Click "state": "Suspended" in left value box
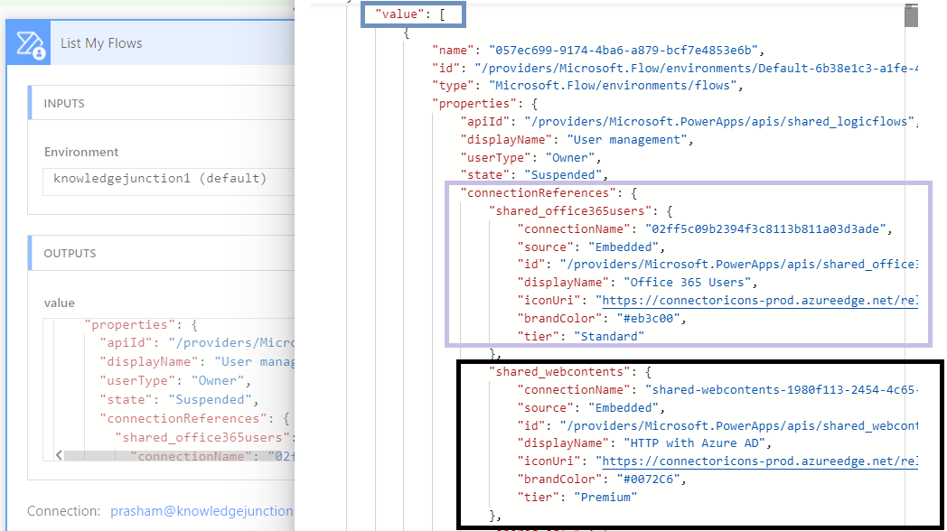 coord(179,399)
